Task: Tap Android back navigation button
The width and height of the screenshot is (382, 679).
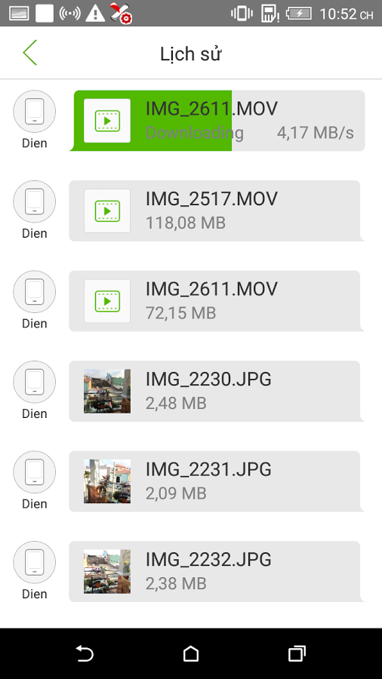Action: (85, 653)
